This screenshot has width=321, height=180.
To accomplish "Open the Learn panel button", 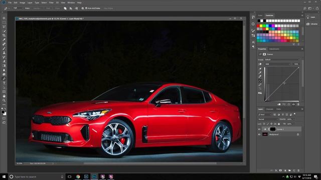I will click(x=311, y=17).
